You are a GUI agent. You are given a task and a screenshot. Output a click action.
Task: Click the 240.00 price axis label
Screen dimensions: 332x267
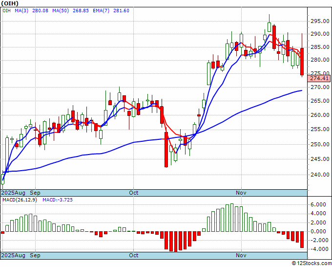[x=320, y=175]
